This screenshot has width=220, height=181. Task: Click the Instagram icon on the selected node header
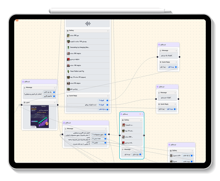122,114
